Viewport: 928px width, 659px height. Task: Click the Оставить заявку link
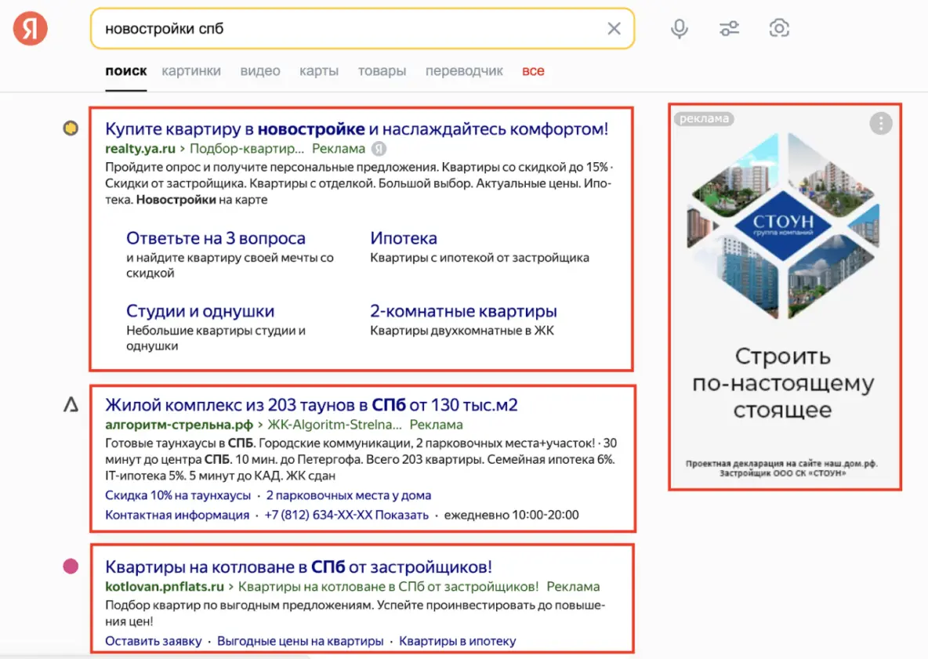(x=154, y=641)
